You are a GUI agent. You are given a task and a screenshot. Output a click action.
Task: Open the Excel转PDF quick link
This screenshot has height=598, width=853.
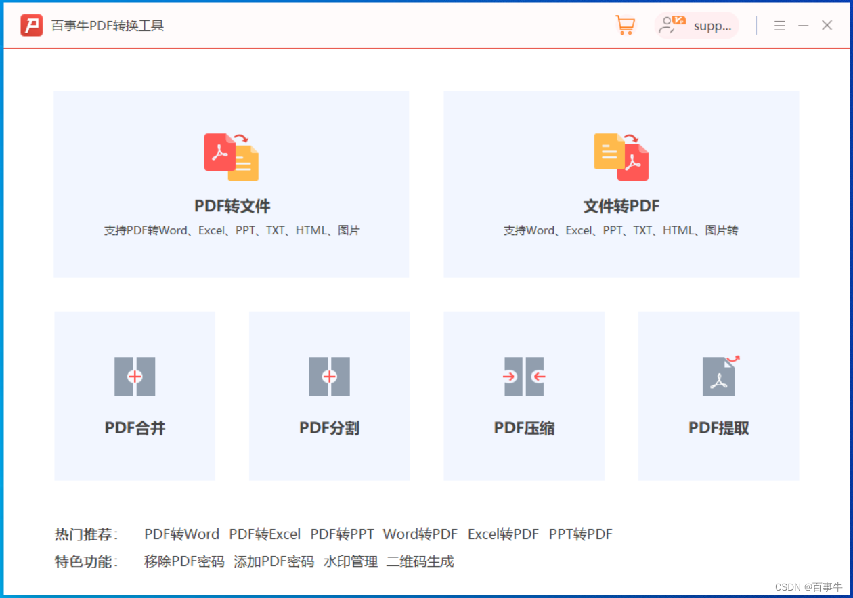click(x=503, y=534)
